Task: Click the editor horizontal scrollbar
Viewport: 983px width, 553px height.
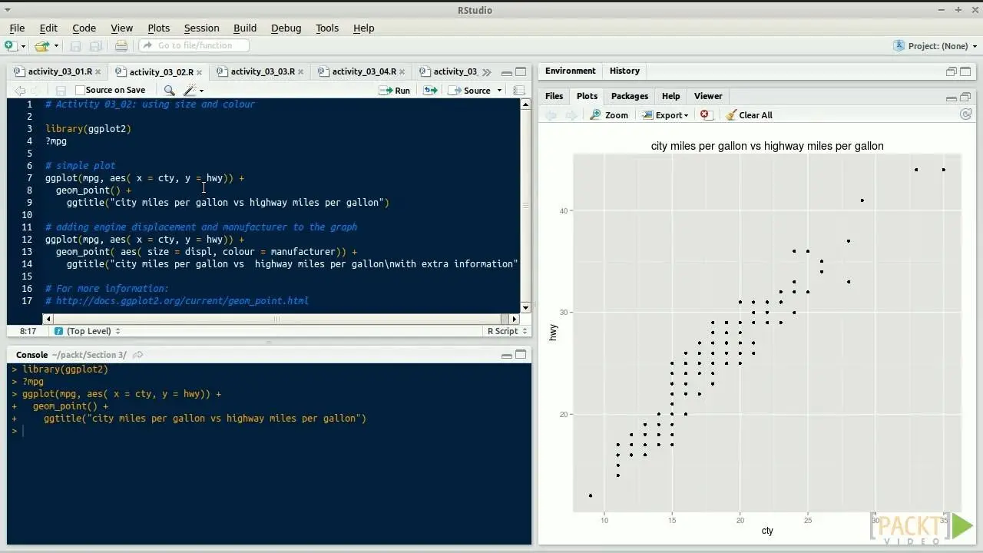Action: [282, 319]
